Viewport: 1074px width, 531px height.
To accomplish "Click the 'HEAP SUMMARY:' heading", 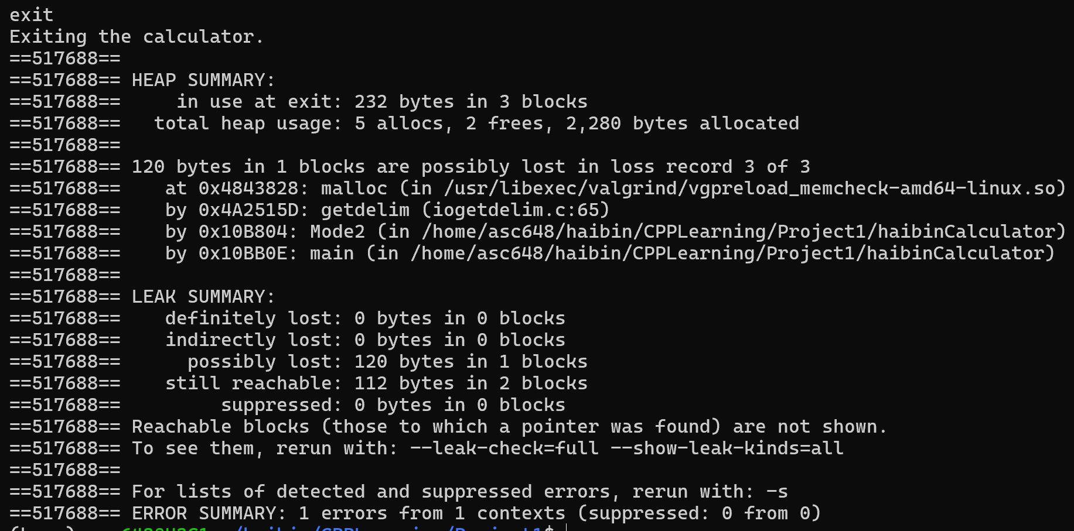I will [x=203, y=80].
